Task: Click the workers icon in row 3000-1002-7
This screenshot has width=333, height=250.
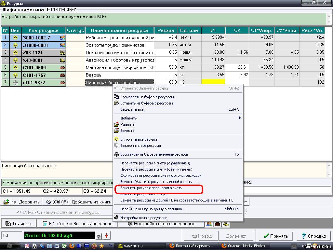Action: point(62,38)
